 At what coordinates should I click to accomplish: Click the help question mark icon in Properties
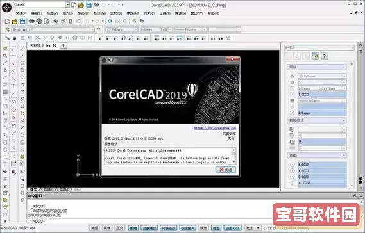click(x=325, y=56)
